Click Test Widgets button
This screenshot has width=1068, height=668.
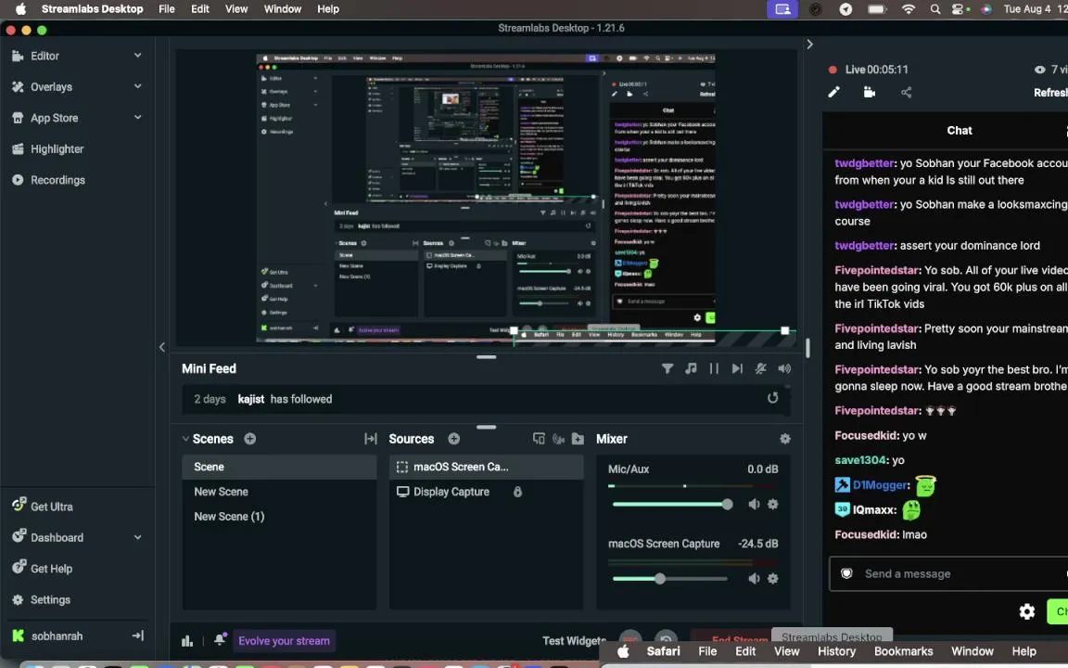point(574,641)
